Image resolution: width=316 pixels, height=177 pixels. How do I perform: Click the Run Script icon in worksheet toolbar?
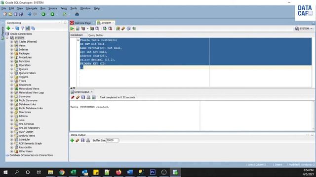(x=78, y=29)
